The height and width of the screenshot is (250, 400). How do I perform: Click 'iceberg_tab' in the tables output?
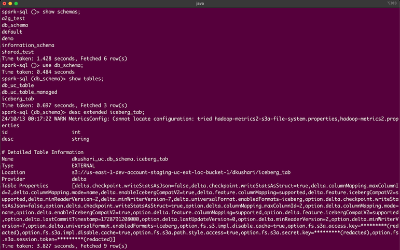(x=18, y=98)
